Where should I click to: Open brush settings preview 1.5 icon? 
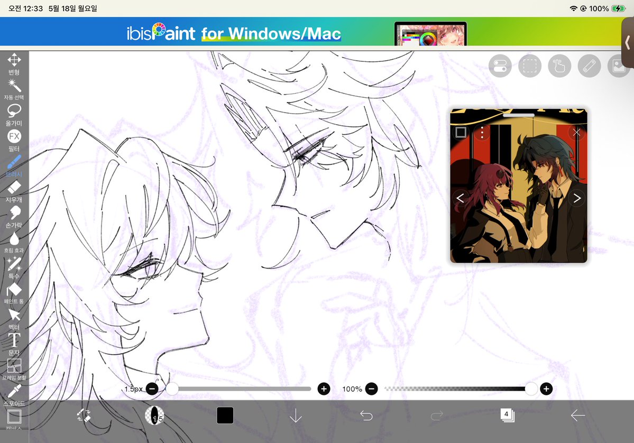point(154,416)
